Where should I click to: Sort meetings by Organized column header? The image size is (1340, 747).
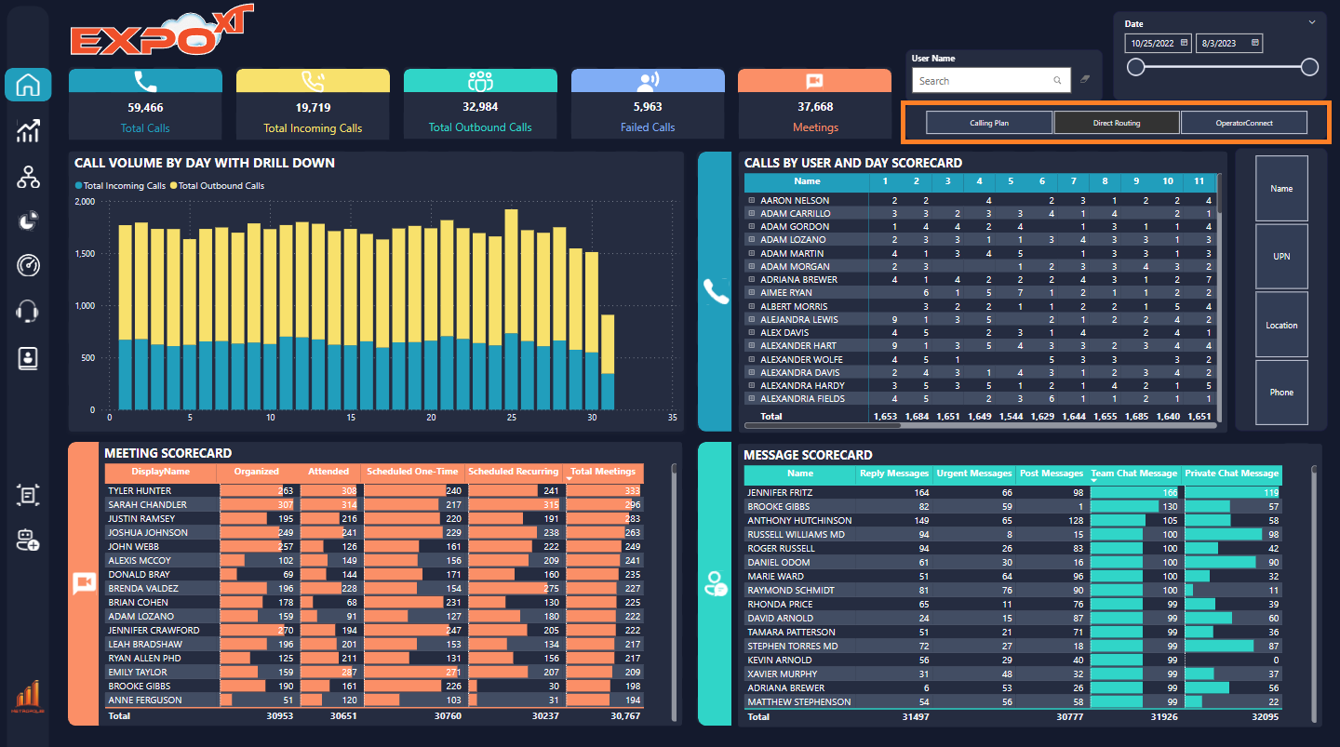pos(257,472)
